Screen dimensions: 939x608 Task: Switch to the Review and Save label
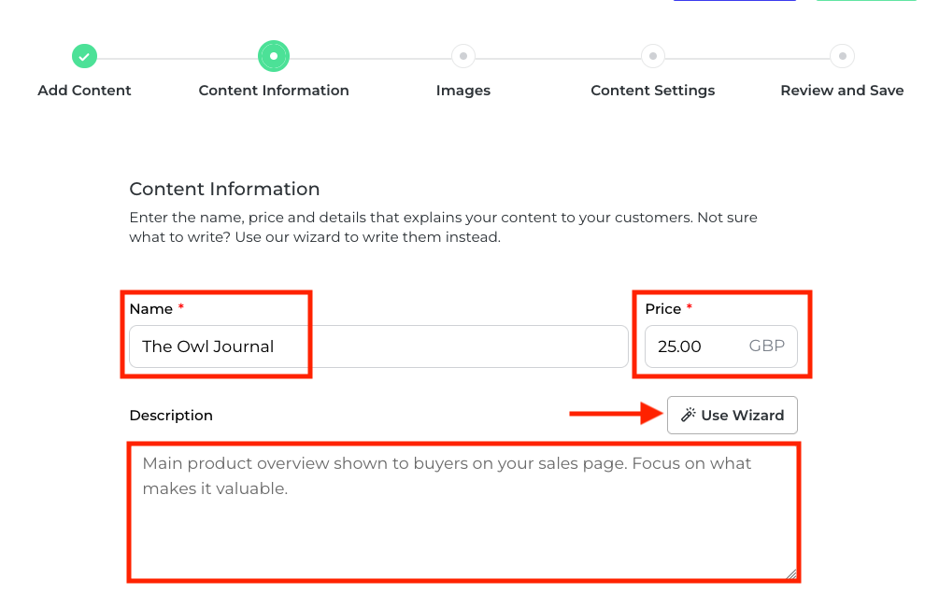coord(842,91)
